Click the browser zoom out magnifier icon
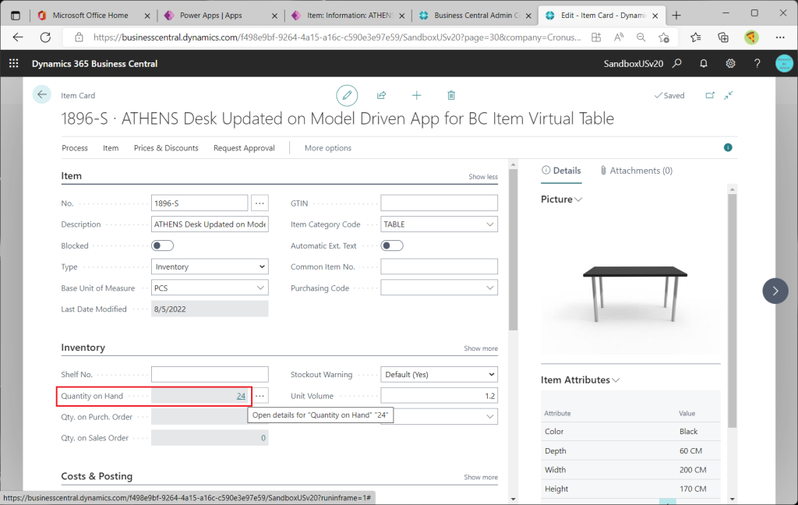Image resolution: width=798 pixels, height=505 pixels. click(x=641, y=37)
